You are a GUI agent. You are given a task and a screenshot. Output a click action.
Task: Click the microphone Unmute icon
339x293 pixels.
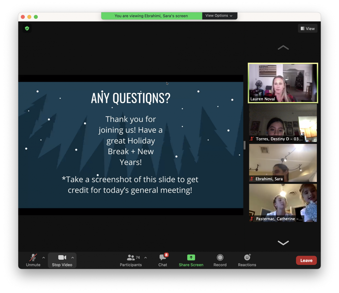[x=33, y=258]
